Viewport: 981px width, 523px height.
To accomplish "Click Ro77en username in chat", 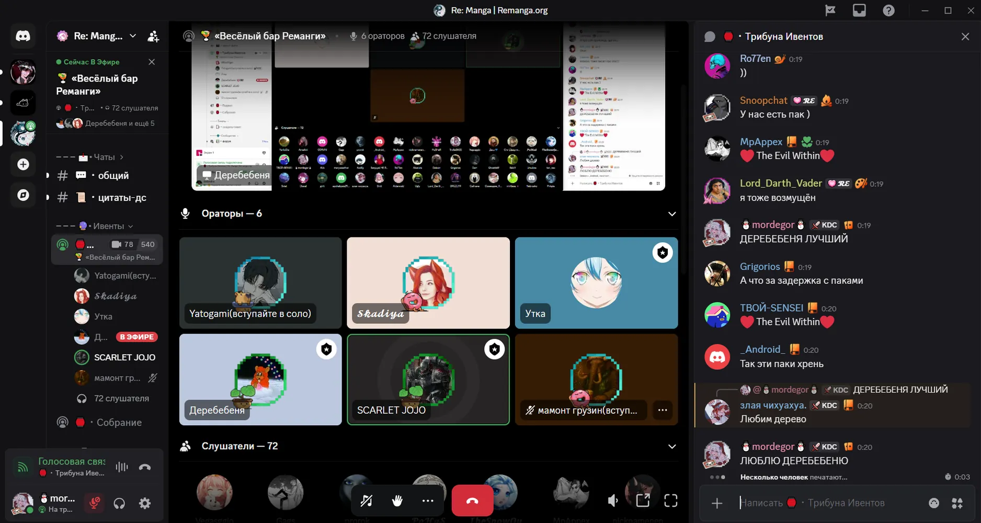I will click(x=755, y=59).
